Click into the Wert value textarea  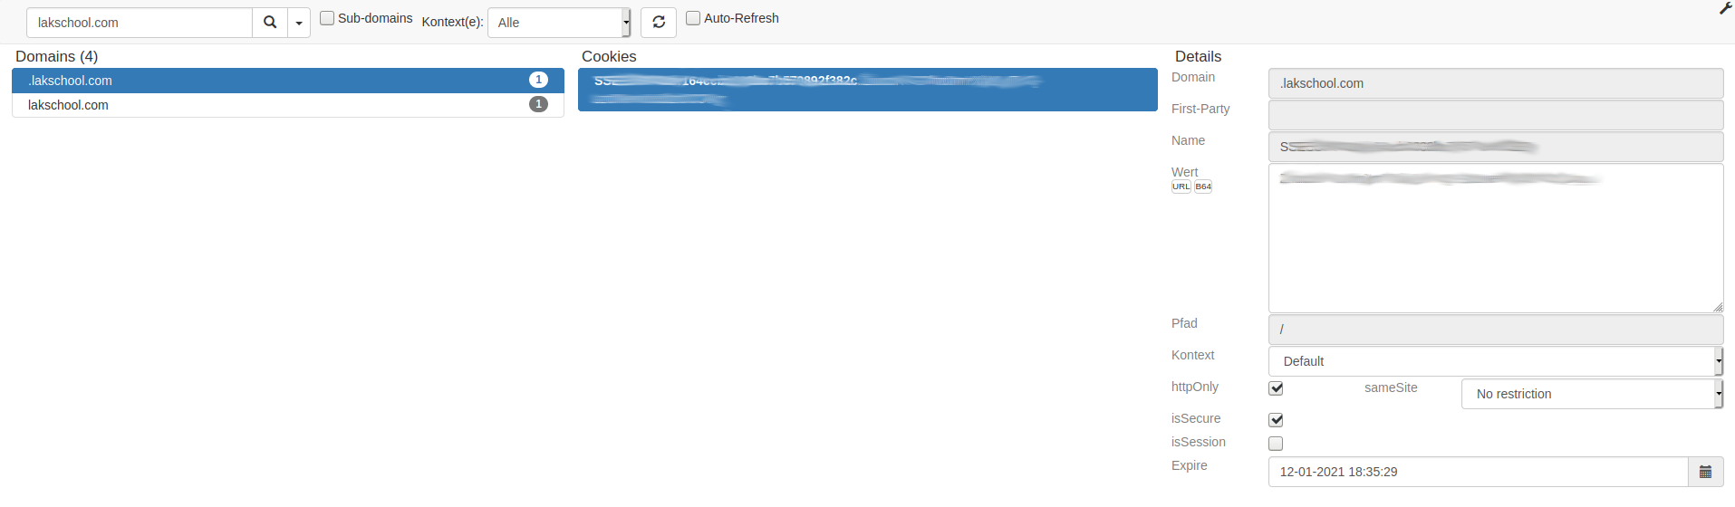pyautogui.click(x=1496, y=238)
